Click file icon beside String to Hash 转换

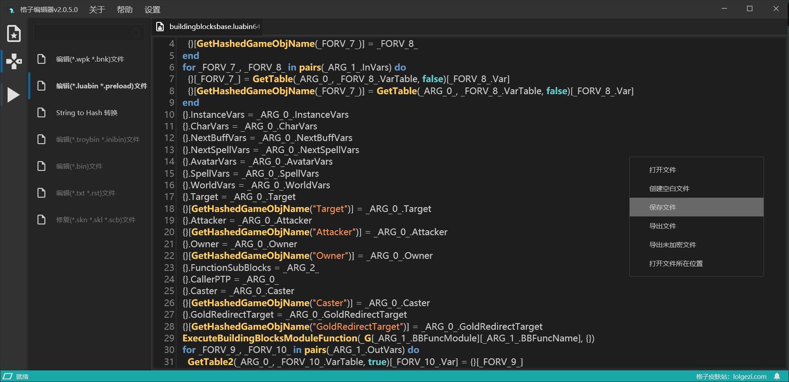(42, 112)
